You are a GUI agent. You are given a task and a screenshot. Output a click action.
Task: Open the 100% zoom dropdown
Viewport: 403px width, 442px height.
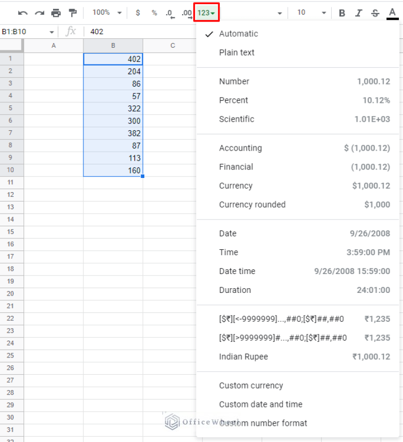tap(107, 13)
